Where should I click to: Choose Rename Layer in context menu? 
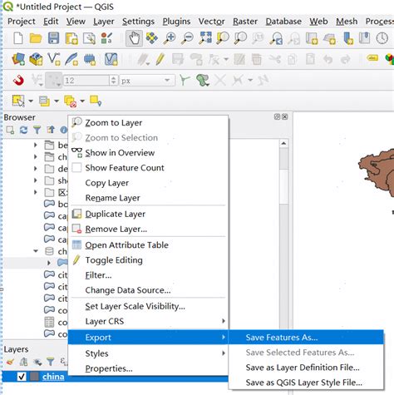point(148,198)
